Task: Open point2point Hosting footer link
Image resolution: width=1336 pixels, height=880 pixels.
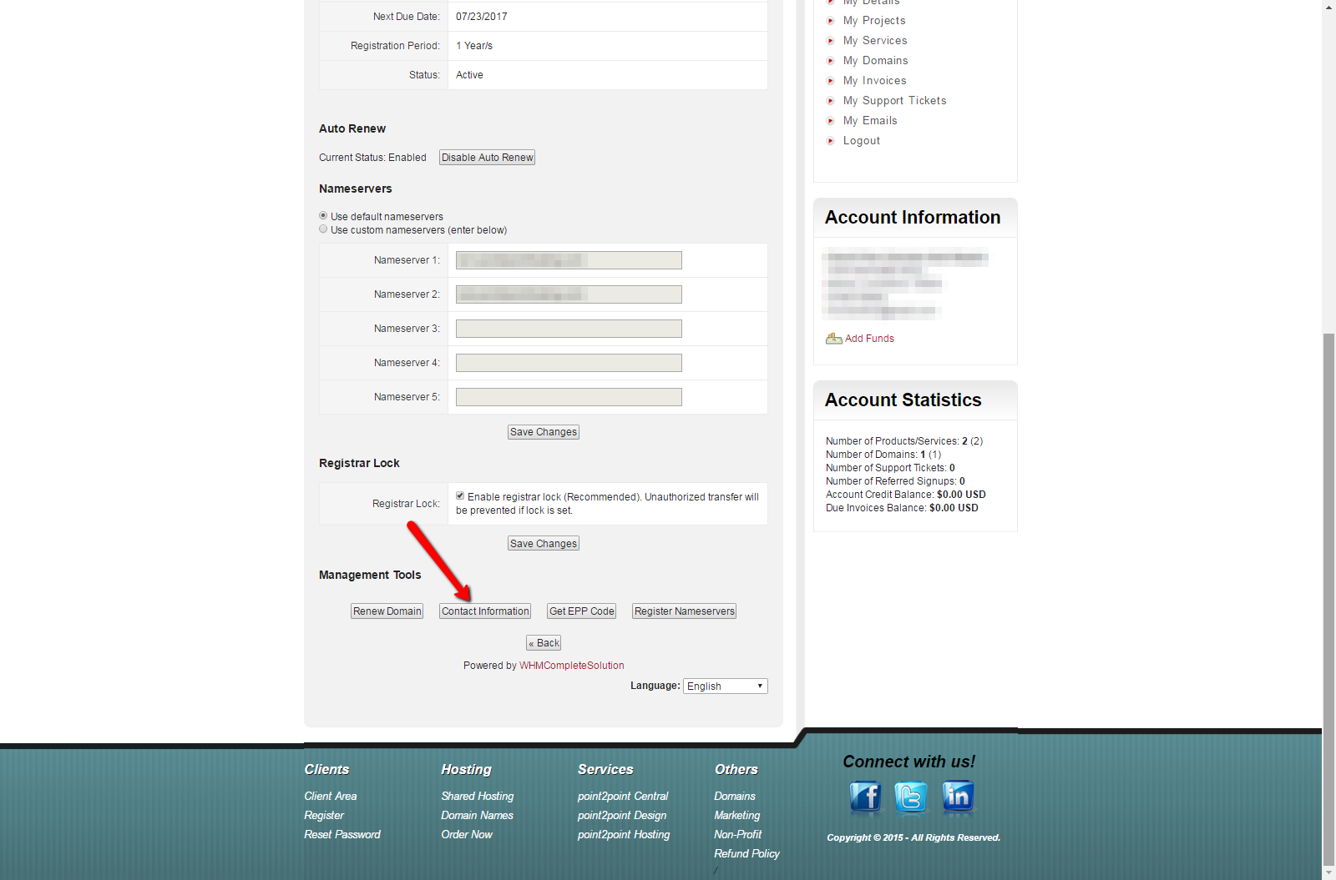Action: click(x=624, y=835)
